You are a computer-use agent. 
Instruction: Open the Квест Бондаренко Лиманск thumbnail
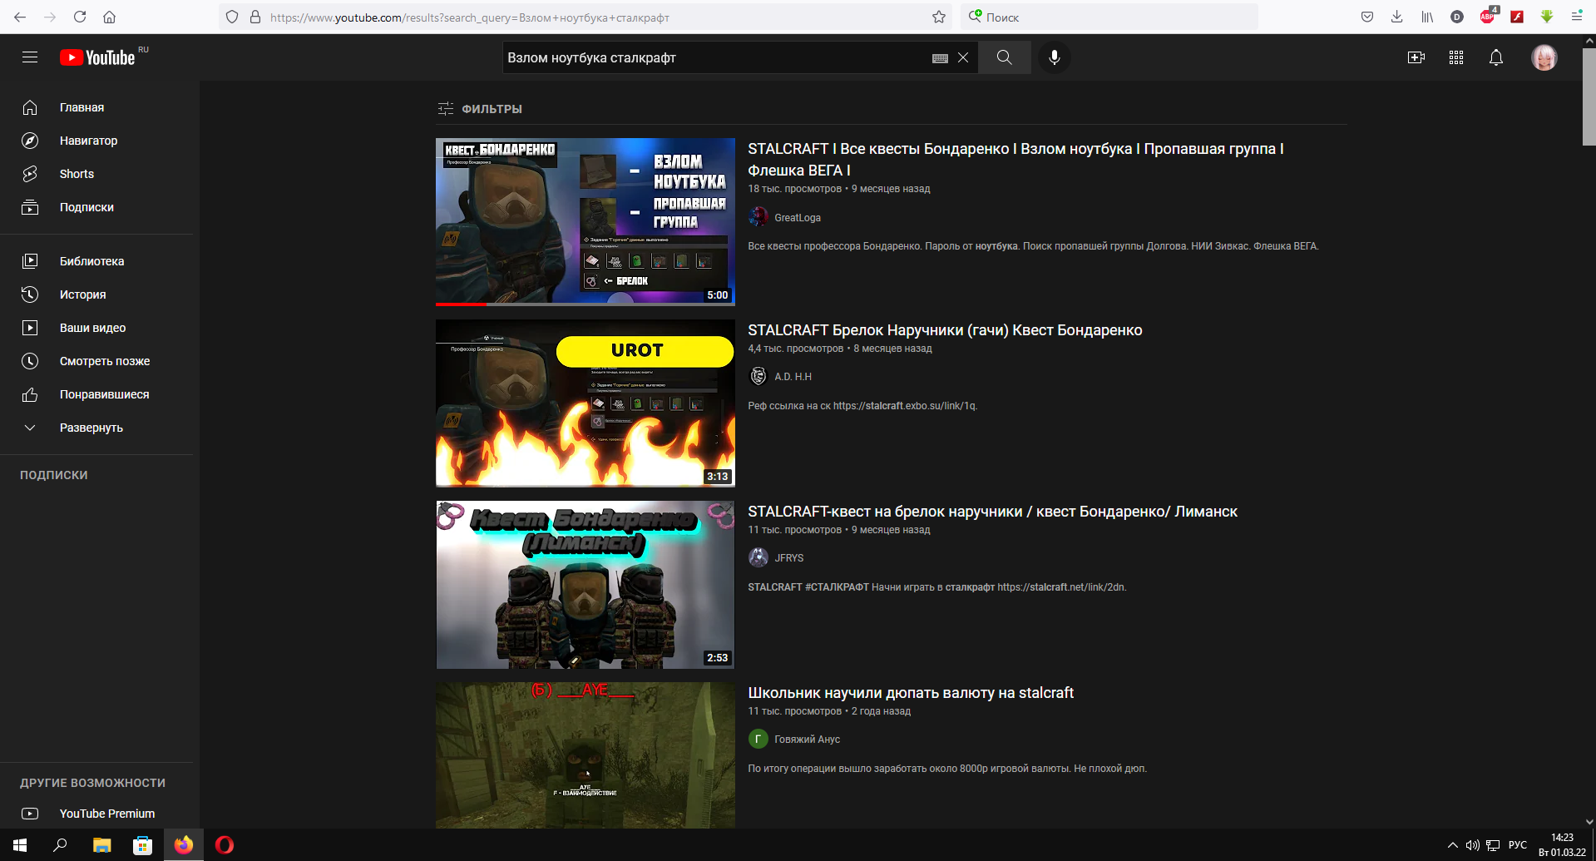tap(586, 585)
